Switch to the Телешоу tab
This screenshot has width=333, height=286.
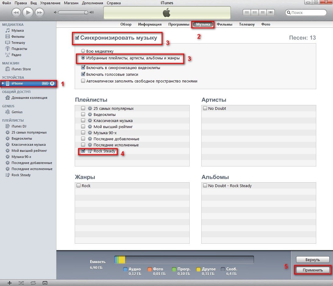[247, 24]
